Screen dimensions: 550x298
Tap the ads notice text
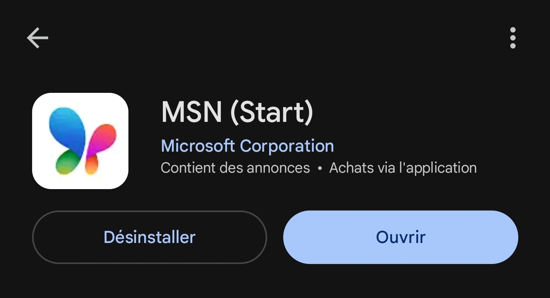click(235, 168)
